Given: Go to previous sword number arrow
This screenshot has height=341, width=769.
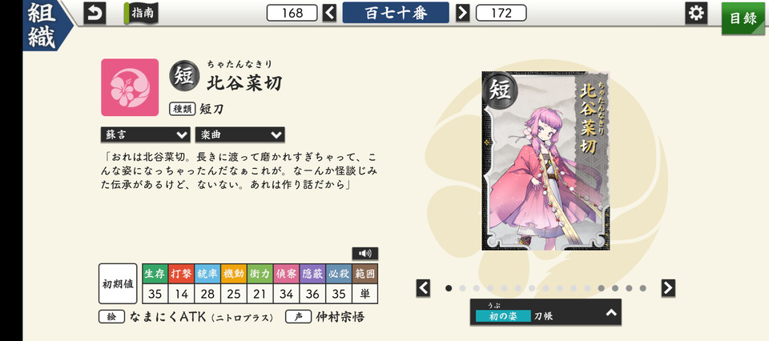Looking at the screenshot, I should pyautogui.click(x=329, y=13).
